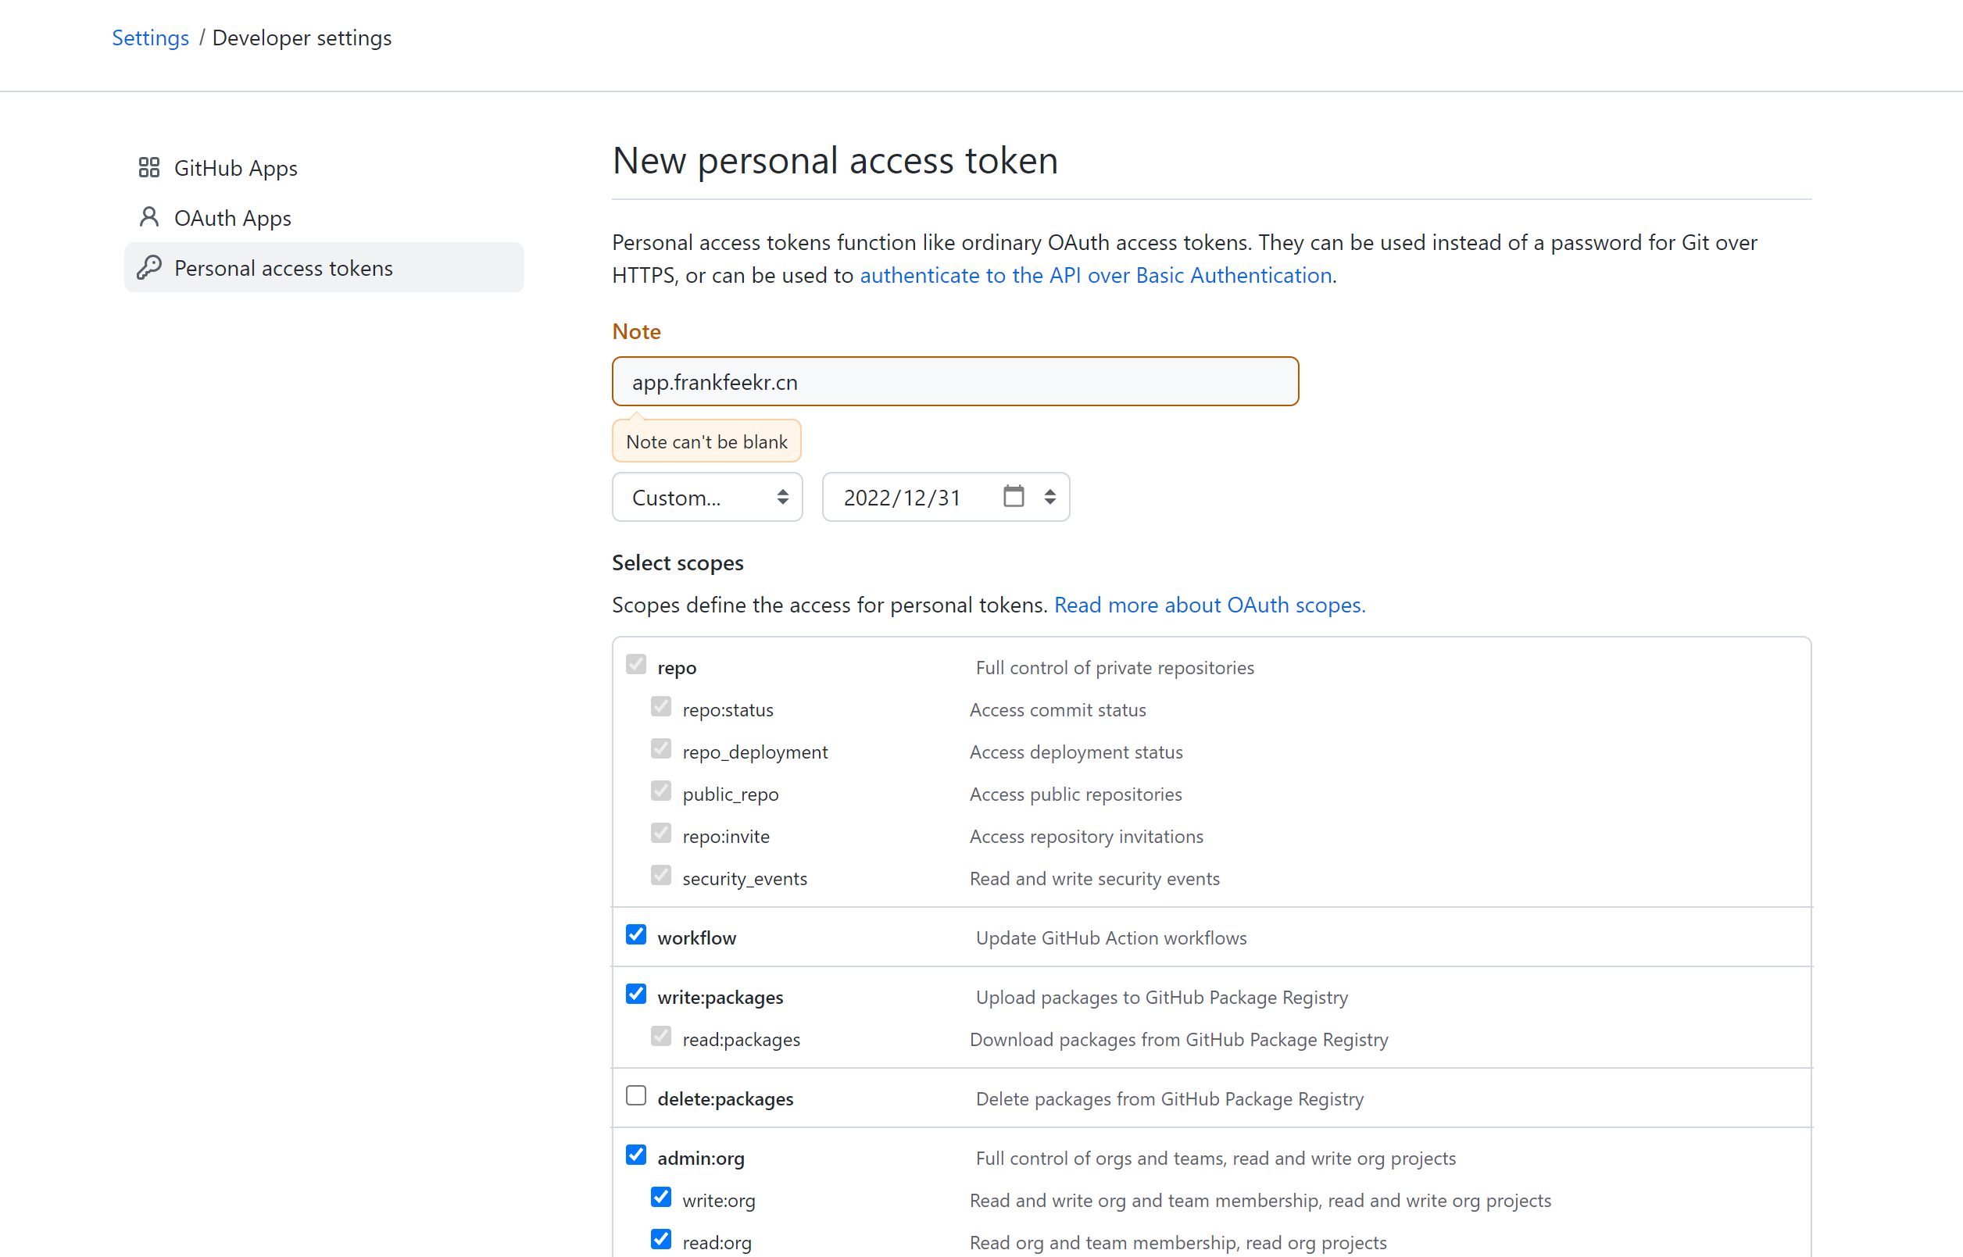Uncheck the write:packages scope checkbox

pos(637,995)
